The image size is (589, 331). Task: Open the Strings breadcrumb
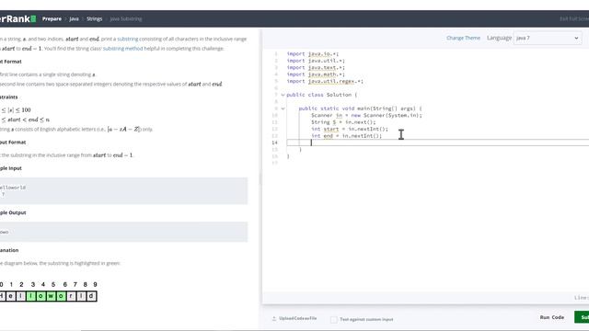pos(94,18)
